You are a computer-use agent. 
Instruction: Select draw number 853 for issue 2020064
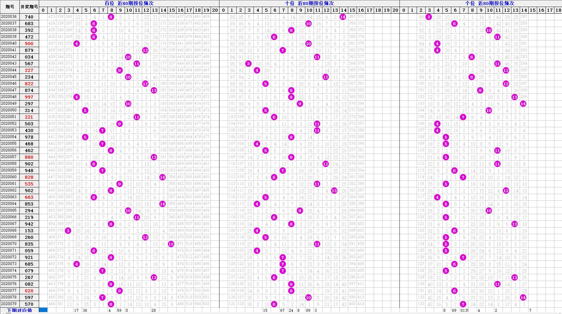pyautogui.click(x=29, y=204)
